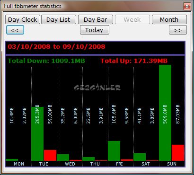Select the Day Bar view
The height and width of the screenshot is (175, 194).
[x=96, y=19]
